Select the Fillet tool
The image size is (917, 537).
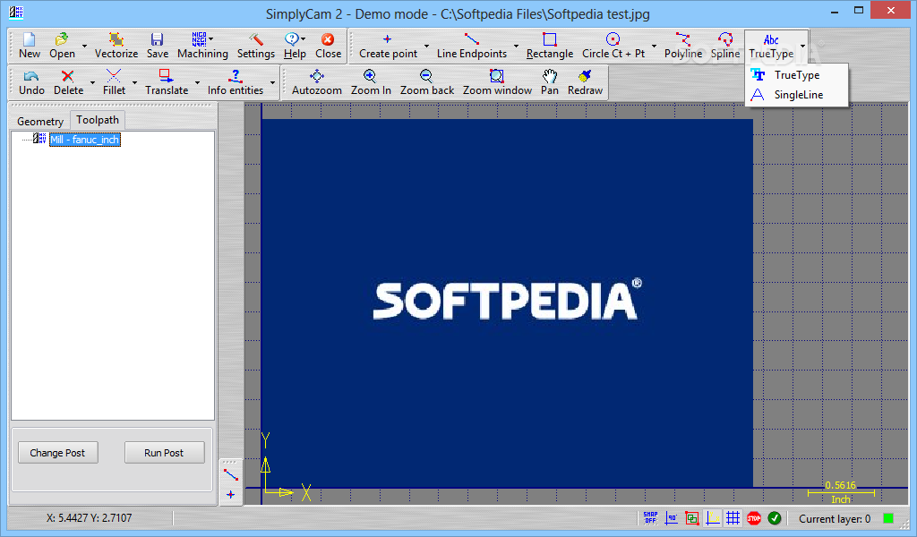pos(114,82)
